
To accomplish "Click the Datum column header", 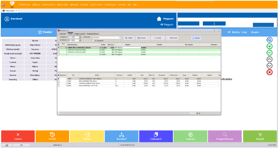I will click(103, 44).
